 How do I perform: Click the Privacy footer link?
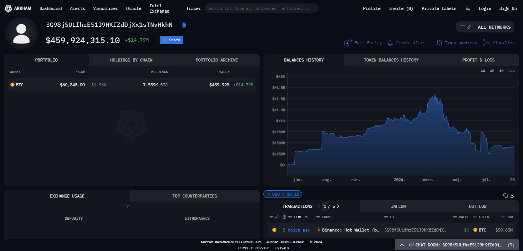click(x=283, y=248)
